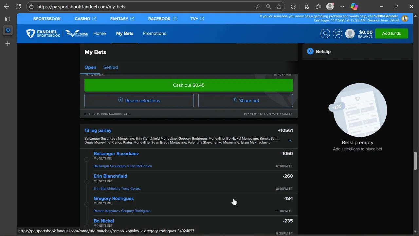This screenshot has height=236, width=419.
Task: Open the FANTASY external link
Action: (122, 19)
